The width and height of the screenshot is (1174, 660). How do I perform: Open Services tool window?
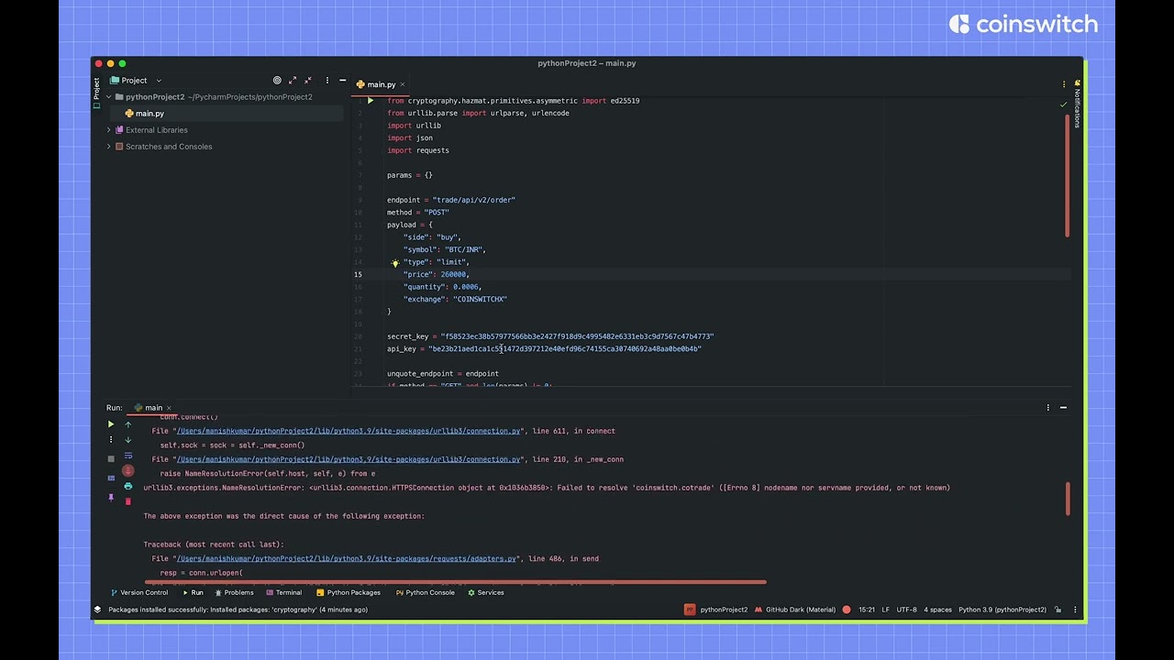485,593
